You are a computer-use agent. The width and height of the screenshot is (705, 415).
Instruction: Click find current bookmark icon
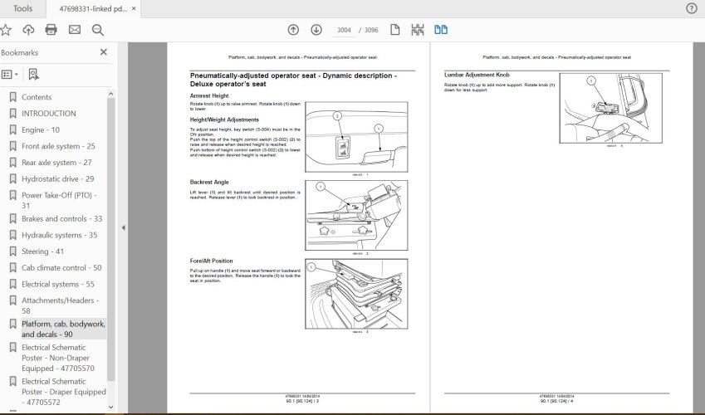point(34,74)
